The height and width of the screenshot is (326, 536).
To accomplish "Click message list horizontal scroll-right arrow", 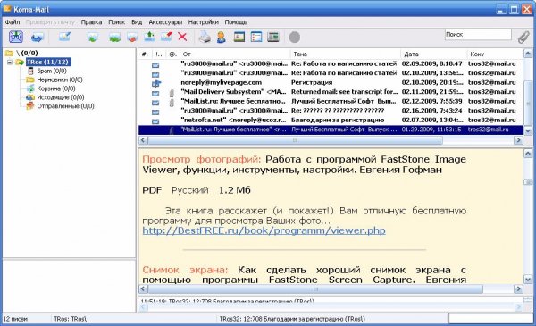I will point(518,140).
